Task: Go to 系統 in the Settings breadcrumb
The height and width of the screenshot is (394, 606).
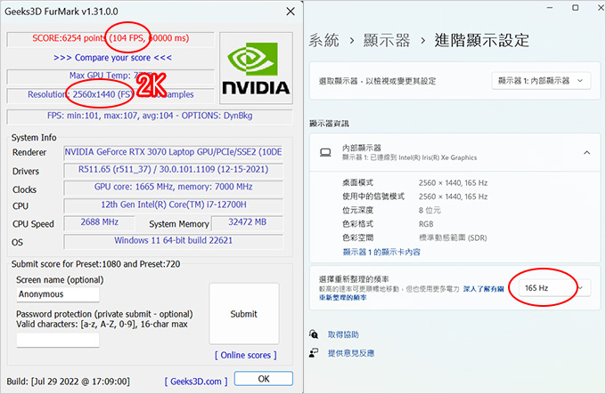Action: pos(323,40)
